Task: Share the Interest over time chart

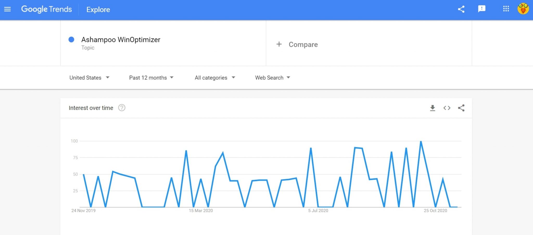Action: click(461, 108)
